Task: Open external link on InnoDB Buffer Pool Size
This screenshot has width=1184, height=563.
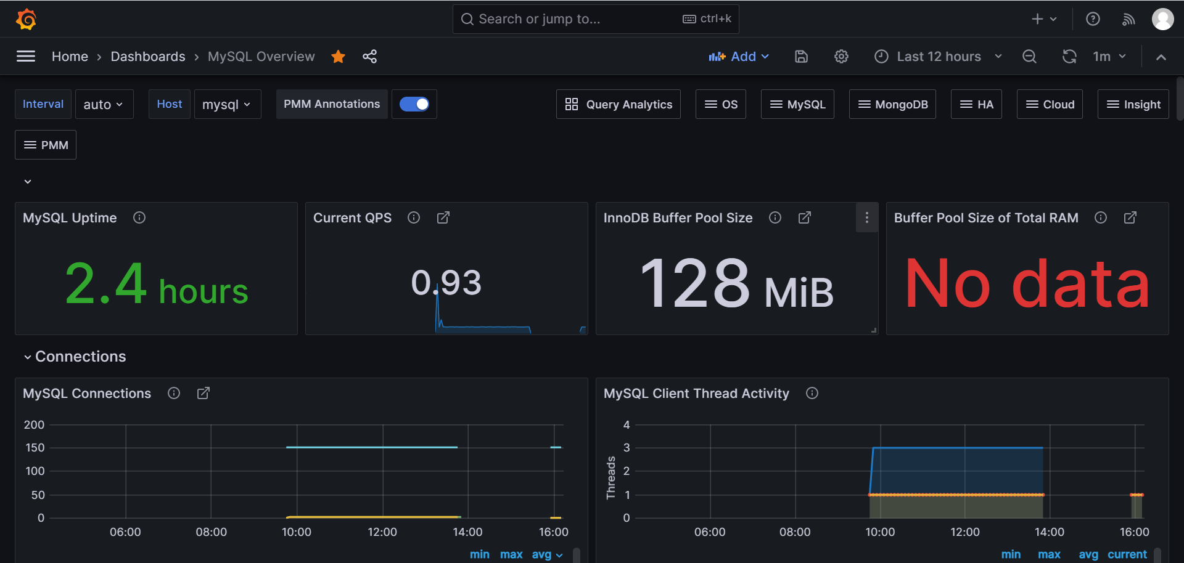Action: (x=805, y=217)
